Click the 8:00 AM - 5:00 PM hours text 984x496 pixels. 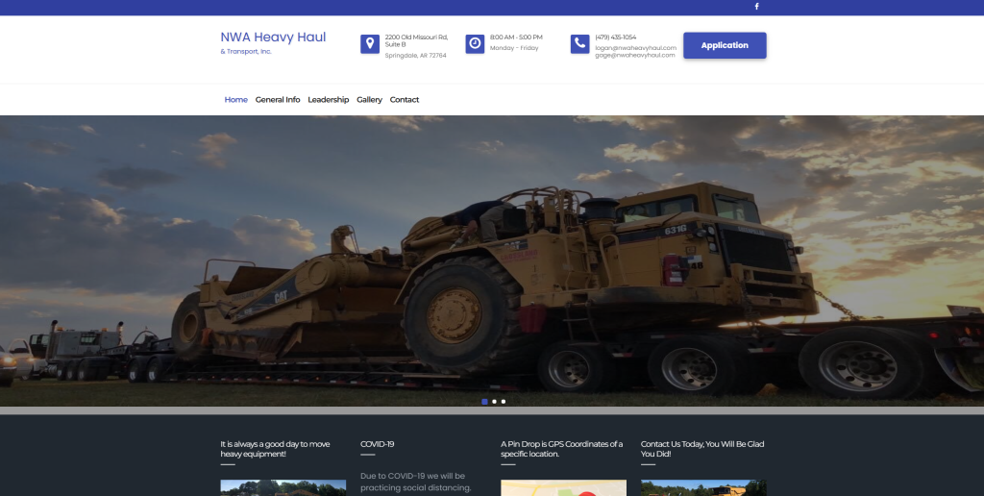516,37
